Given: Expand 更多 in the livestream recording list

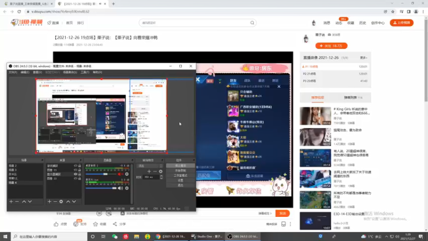Looking at the screenshot, I should 363,58.
